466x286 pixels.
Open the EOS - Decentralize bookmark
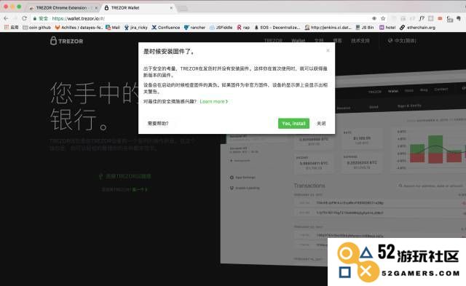tap(277, 28)
